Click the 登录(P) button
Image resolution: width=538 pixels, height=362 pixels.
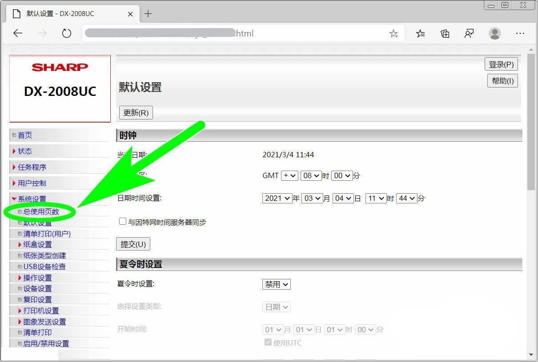point(501,64)
